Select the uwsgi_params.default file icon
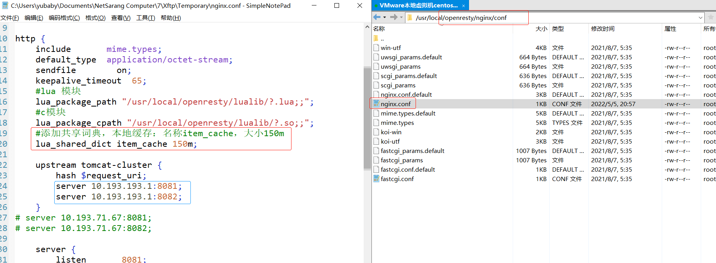Image resolution: width=716 pixels, height=263 pixels. 376,57
